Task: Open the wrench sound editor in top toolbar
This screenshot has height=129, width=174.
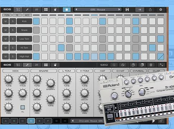Action: point(27,10)
